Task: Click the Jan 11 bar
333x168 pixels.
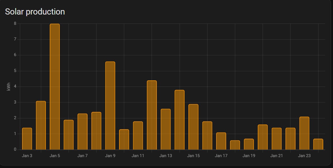Action: pos(138,135)
